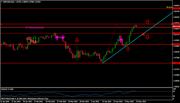Click the 1.52955 price scale value
The width and height of the screenshot is (180, 103).
click(176, 40)
